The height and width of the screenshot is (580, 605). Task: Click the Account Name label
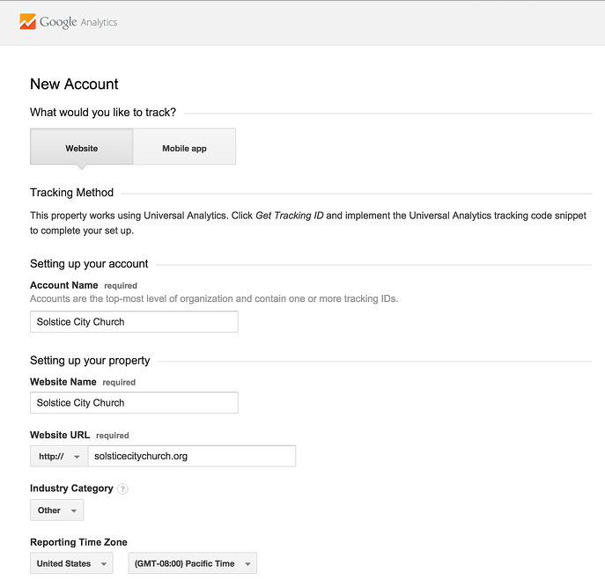pyautogui.click(x=64, y=285)
